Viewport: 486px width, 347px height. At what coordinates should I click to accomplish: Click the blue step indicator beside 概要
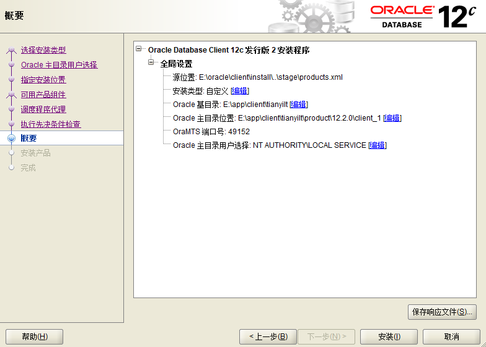point(11,139)
